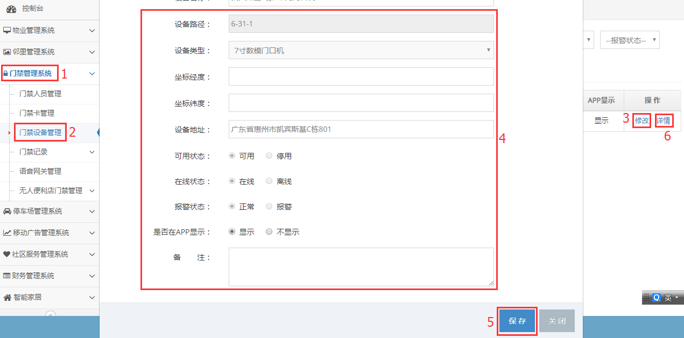Select the 不显示 radio for APP display
The image size is (684, 338).
pos(269,232)
